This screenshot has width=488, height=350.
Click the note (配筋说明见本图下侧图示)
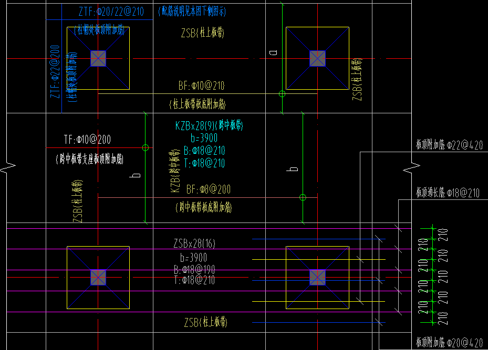tap(192, 11)
